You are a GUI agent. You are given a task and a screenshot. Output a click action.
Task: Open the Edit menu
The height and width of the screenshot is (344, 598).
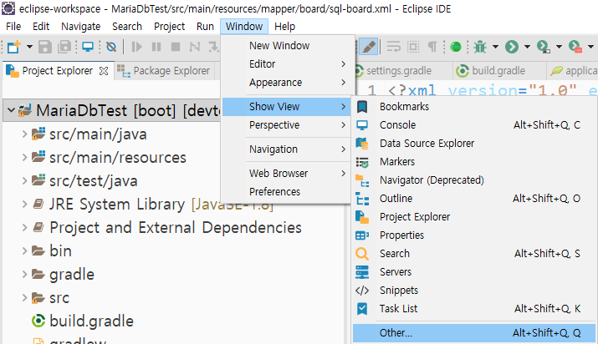pos(41,27)
